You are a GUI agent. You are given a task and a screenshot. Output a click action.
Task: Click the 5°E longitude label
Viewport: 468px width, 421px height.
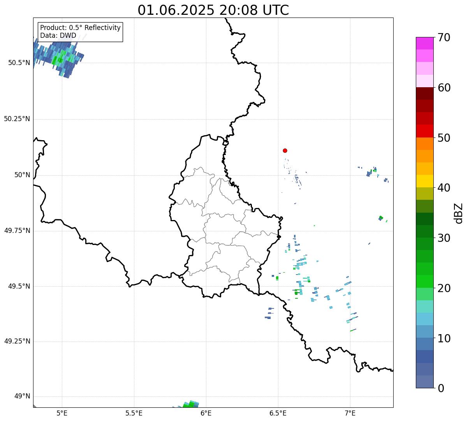pyautogui.click(x=62, y=413)
